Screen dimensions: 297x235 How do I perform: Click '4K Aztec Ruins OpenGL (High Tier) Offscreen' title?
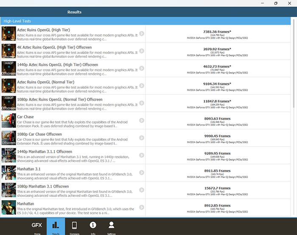pos(54,48)
